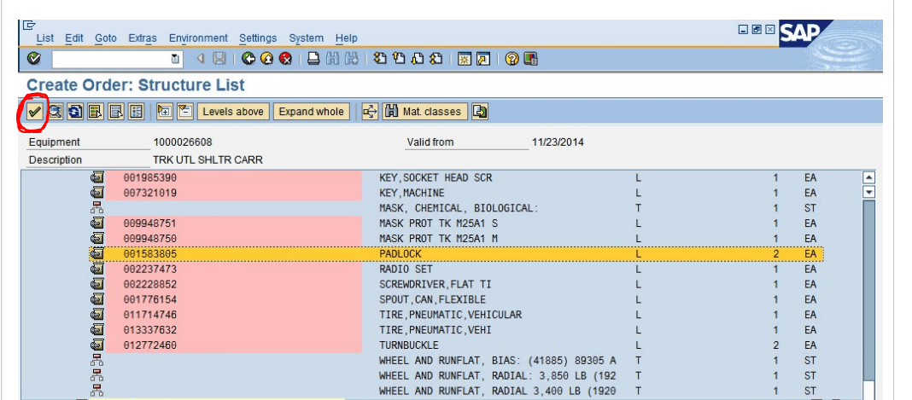Click the Expand whole button

[311, 112]
